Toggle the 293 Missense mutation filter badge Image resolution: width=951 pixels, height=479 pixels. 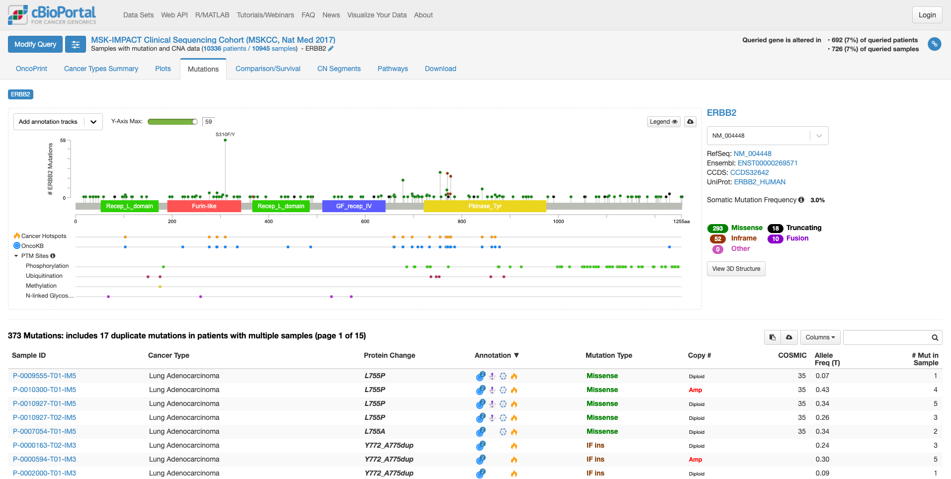[x=717, y=228]
